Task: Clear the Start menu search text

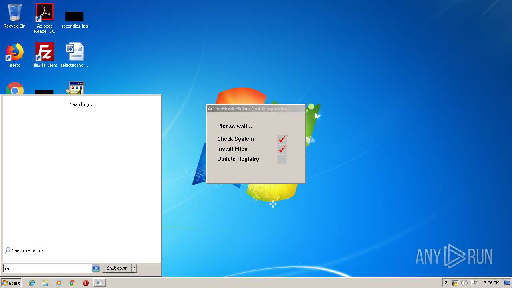Action: click(x=96, y=268)
